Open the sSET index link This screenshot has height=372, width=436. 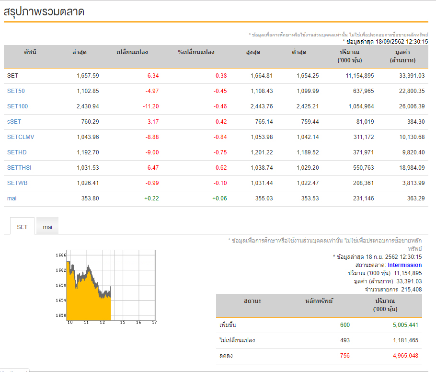[x=14, y=122]
